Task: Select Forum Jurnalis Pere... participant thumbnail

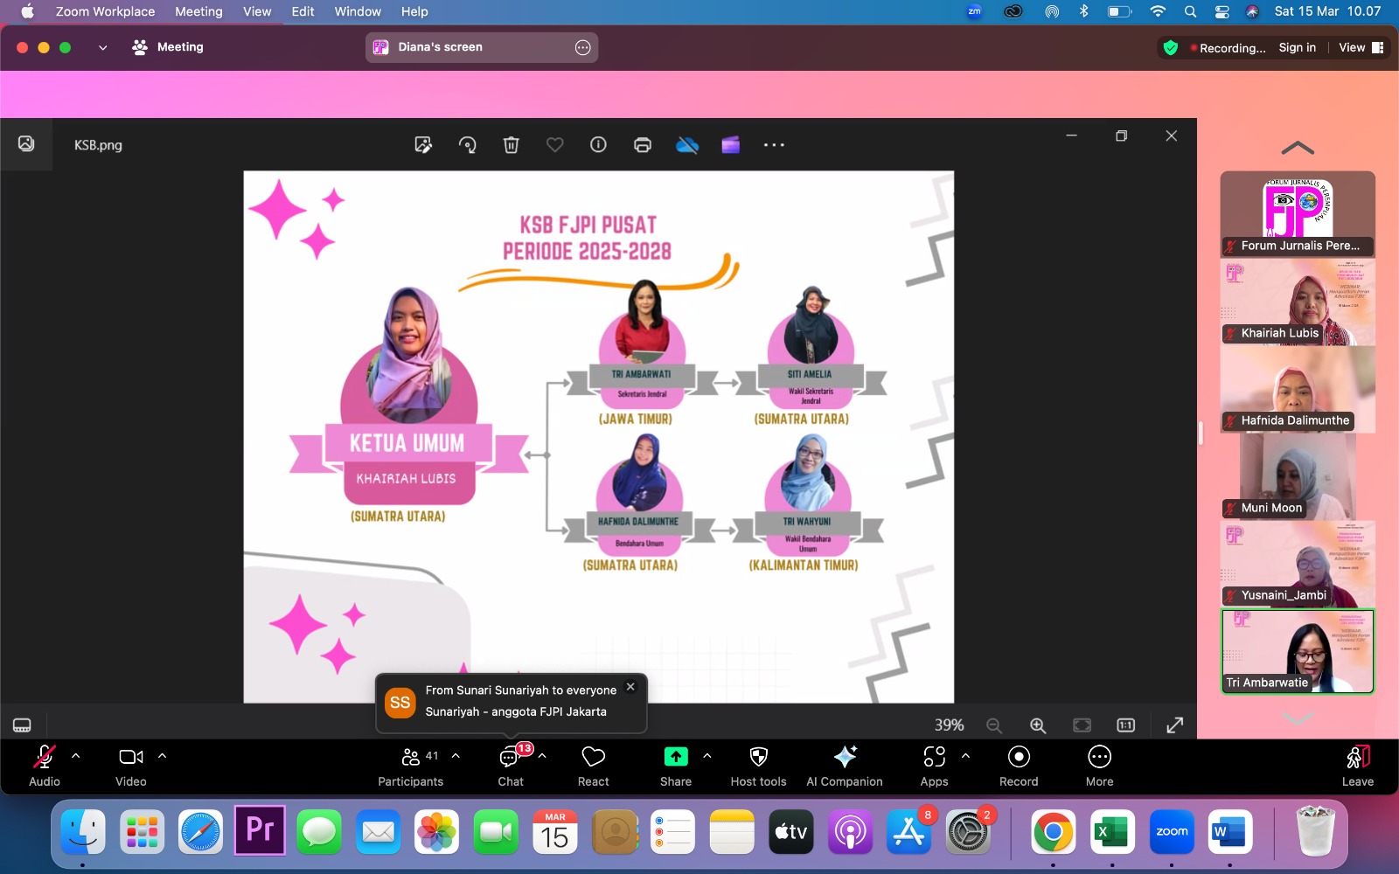Action: click(1298, 214)
